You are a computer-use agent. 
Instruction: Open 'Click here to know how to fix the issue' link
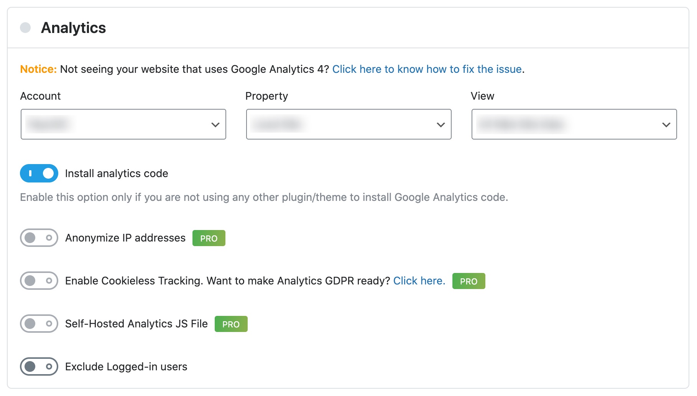(427, 69)
